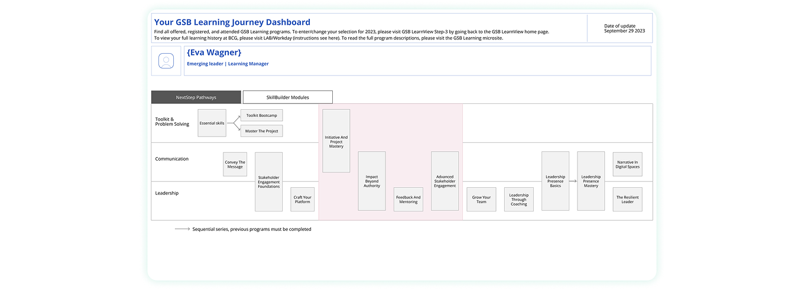Click the user profile avatar icon
The height and width of the screenshot is (290, 804).
coord(166,61)
